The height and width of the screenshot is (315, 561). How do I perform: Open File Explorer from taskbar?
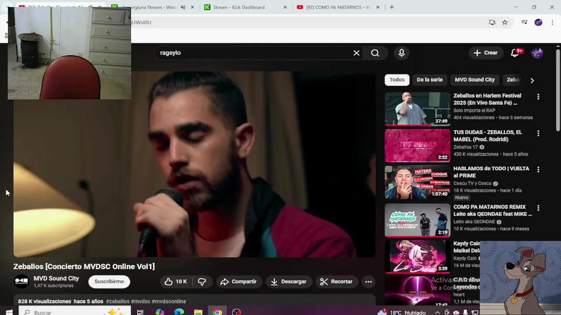[198, 312]
